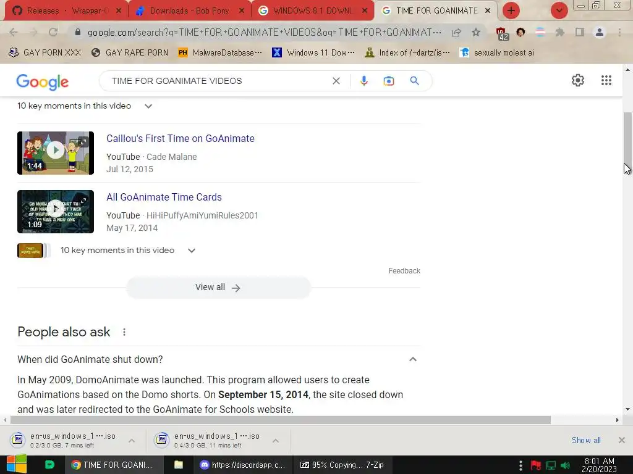This screenshot has width=633, height=474.
Task: Open the Chrome profile menu
Action: (x=600, y=32)
